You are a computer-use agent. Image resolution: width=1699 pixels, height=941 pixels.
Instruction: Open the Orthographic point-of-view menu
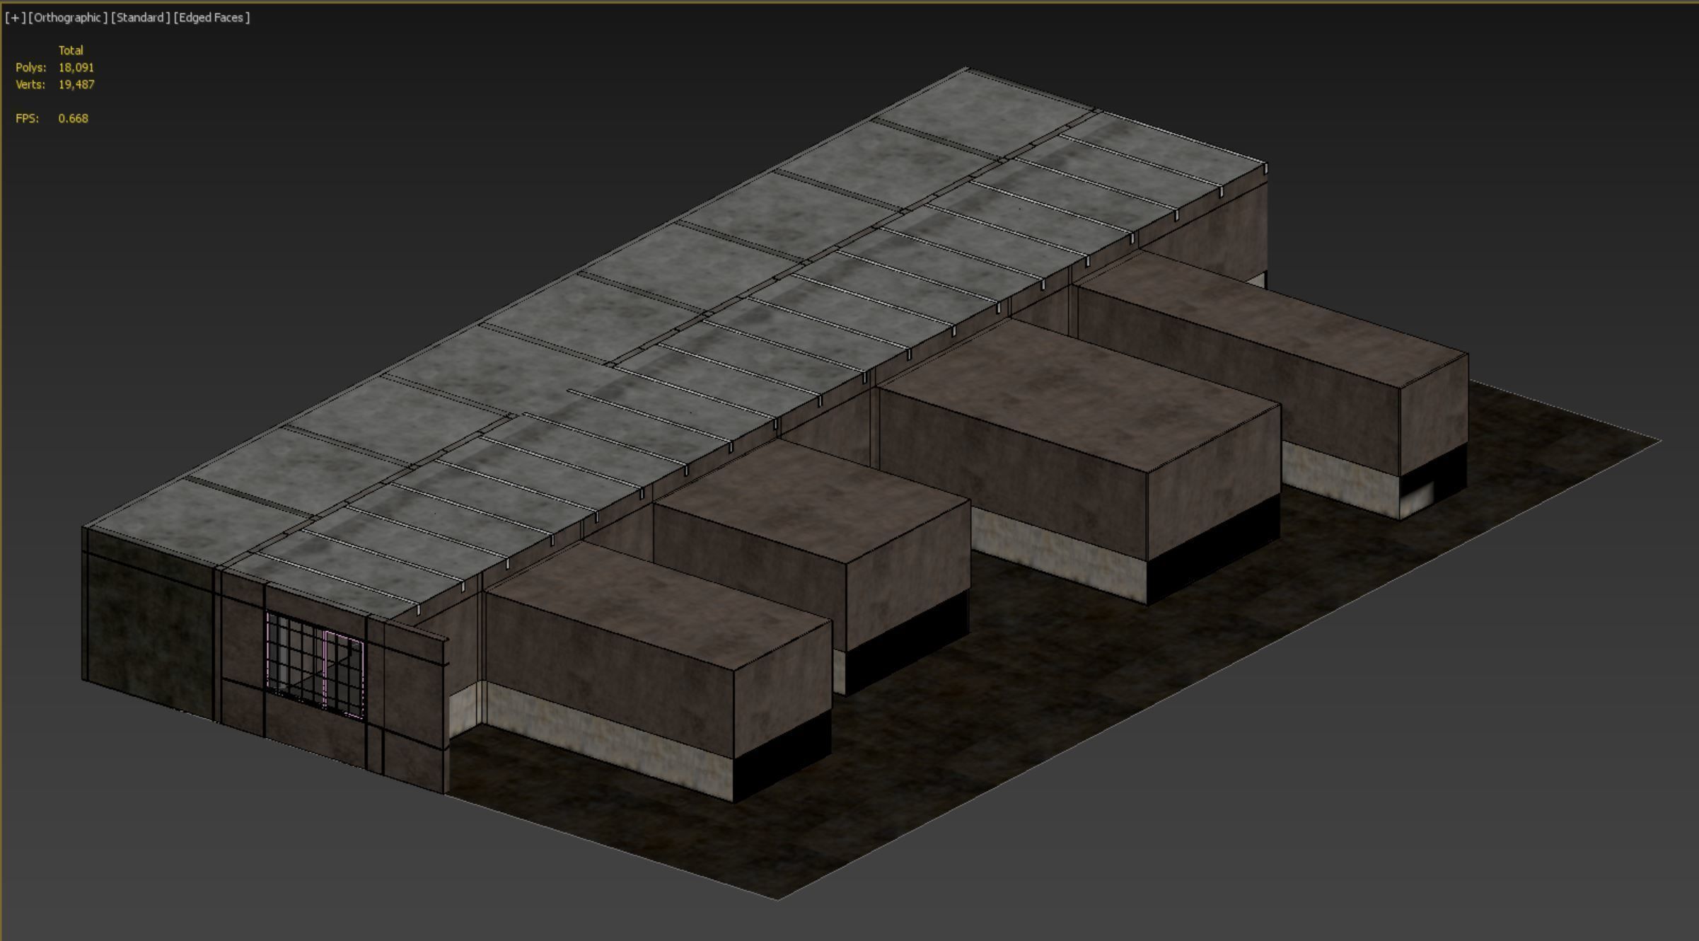click(68, 18)
